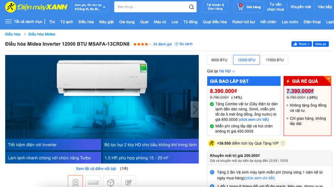
Task: Click the search magnifier icon
Action: 191,7
